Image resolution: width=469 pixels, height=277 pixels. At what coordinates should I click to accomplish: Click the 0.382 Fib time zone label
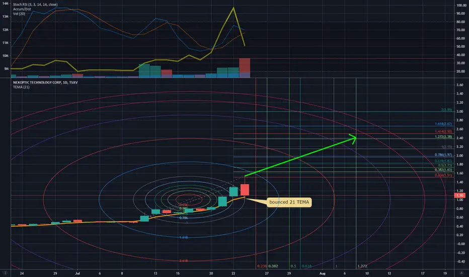click(273, 266)
